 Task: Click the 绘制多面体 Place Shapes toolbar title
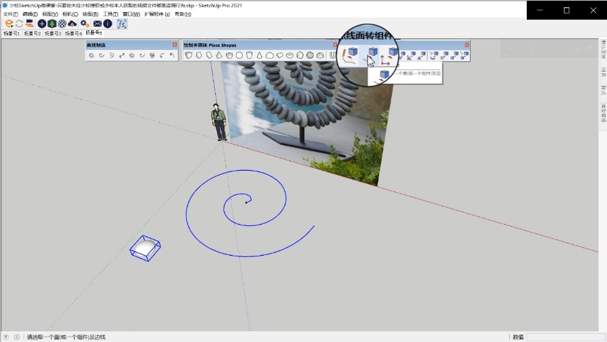click(x=210, y=45)
